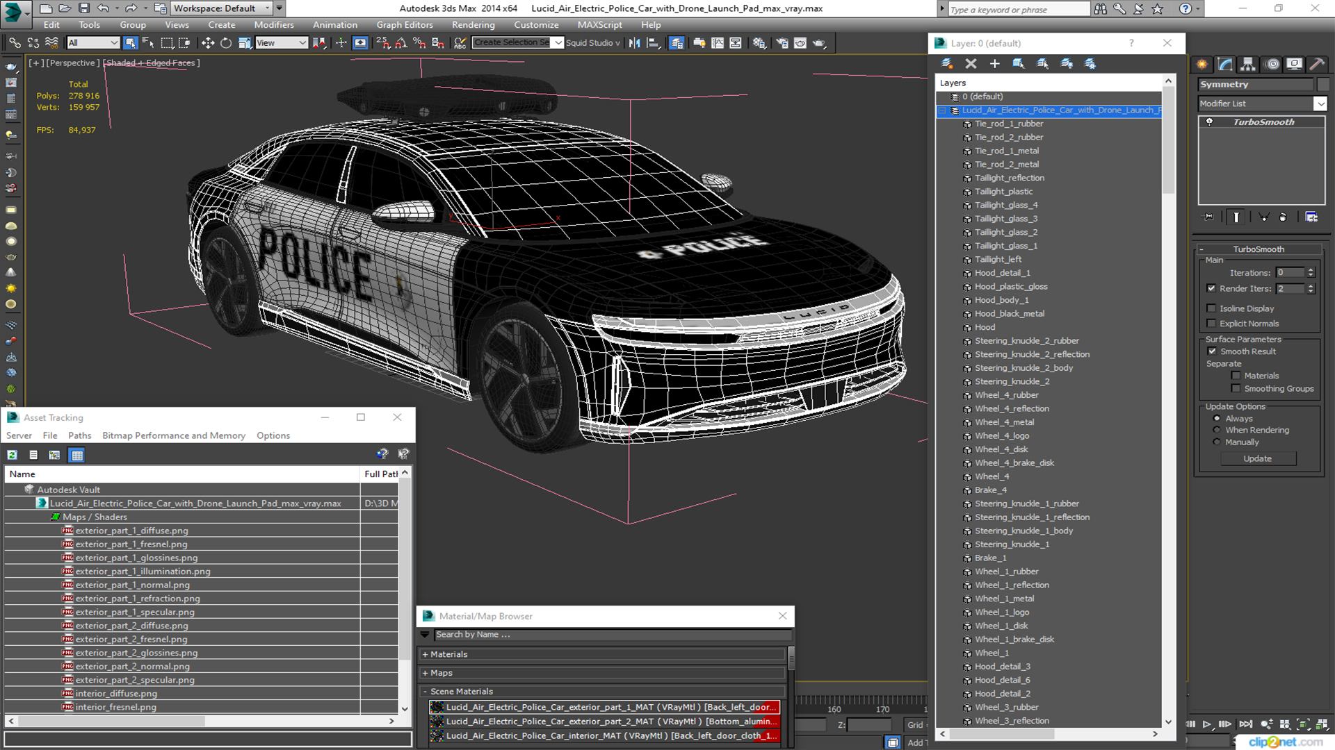Click the Squid Studio v toolbar label

(x=592, y=43)
